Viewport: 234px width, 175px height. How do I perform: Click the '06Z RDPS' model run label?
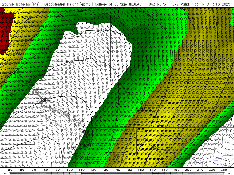coord(157,4)
